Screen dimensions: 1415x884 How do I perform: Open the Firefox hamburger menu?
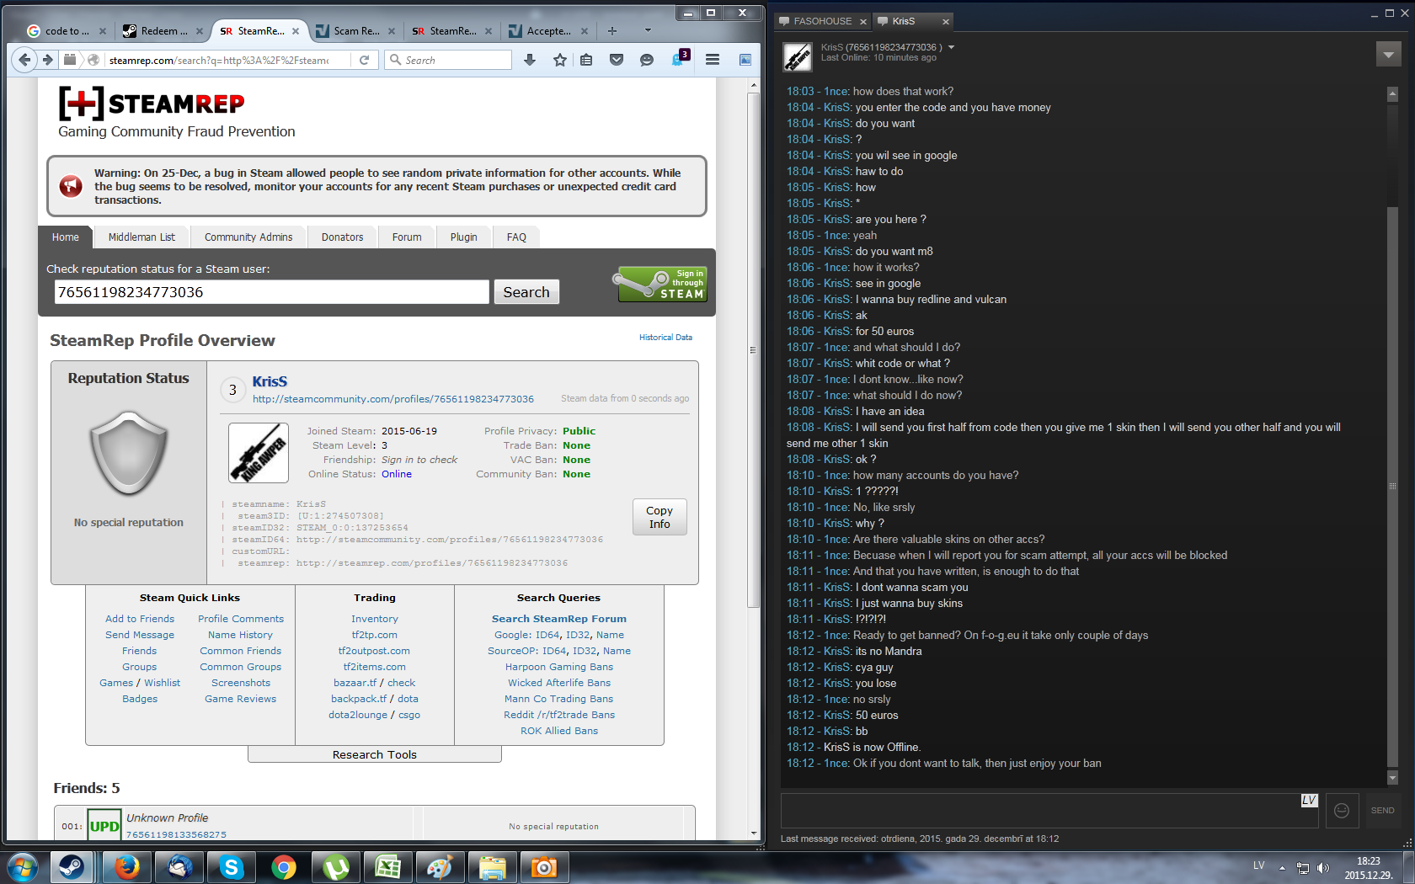(713, 60)
